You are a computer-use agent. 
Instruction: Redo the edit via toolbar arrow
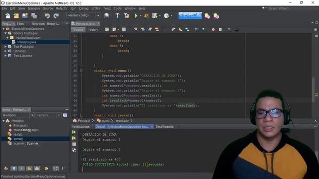point(56,16)
